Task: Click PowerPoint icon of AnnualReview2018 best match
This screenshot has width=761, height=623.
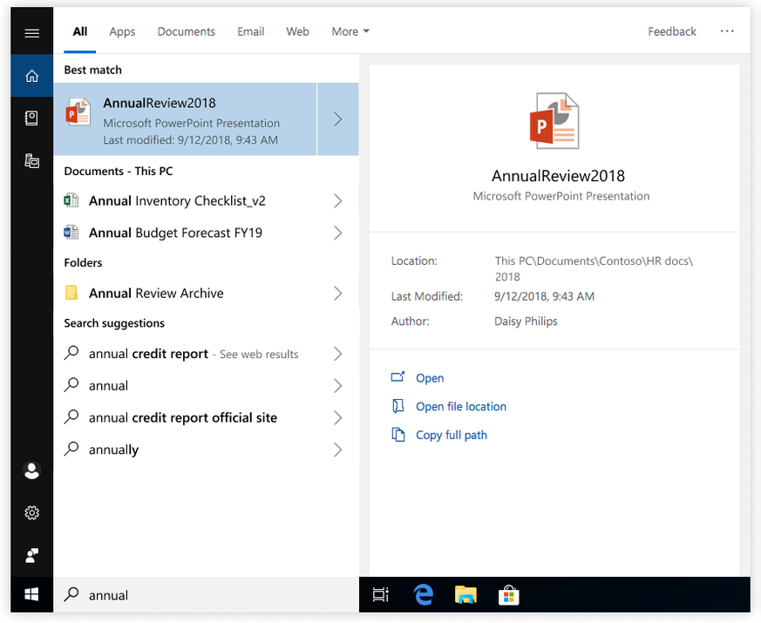Action: [78, 112]
